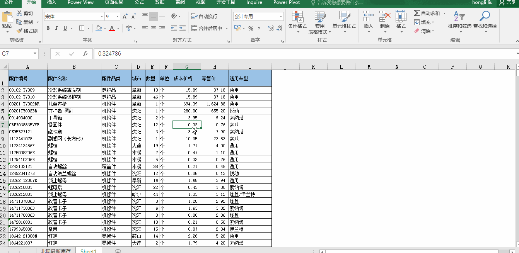Open the Merge & Center (合并后居中) dropdown arrow

pos(226,28)
